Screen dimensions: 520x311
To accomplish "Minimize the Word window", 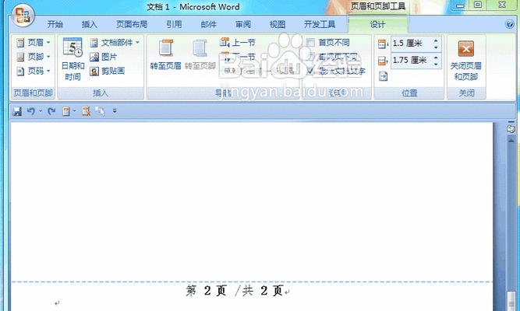I will coord(460,5).
